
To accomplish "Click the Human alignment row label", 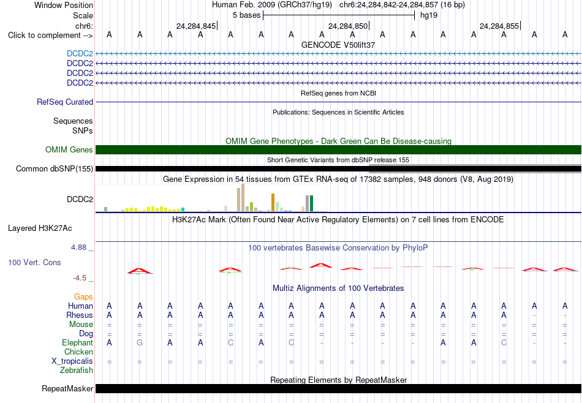I will (x=80, y=306).
